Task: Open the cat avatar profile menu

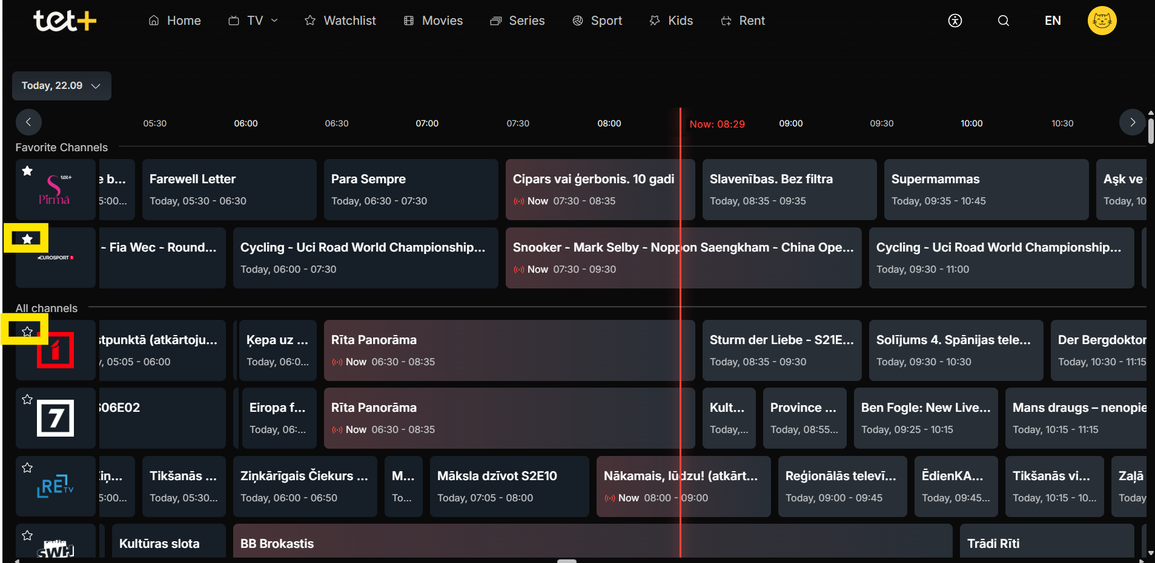Action: (1102, 21)
